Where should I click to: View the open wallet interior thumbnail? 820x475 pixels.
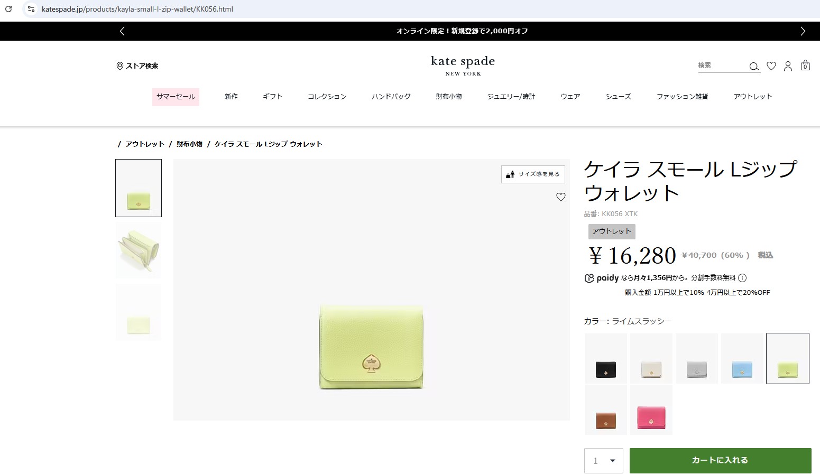pyautogui.click(x=139, y=250)
